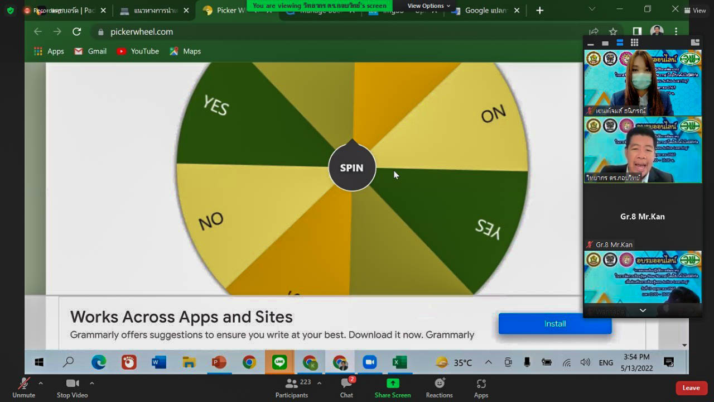Open the View Options dropdown
Image resolution: width=714 pixels, height=402 pixels.
pos(428,6)
